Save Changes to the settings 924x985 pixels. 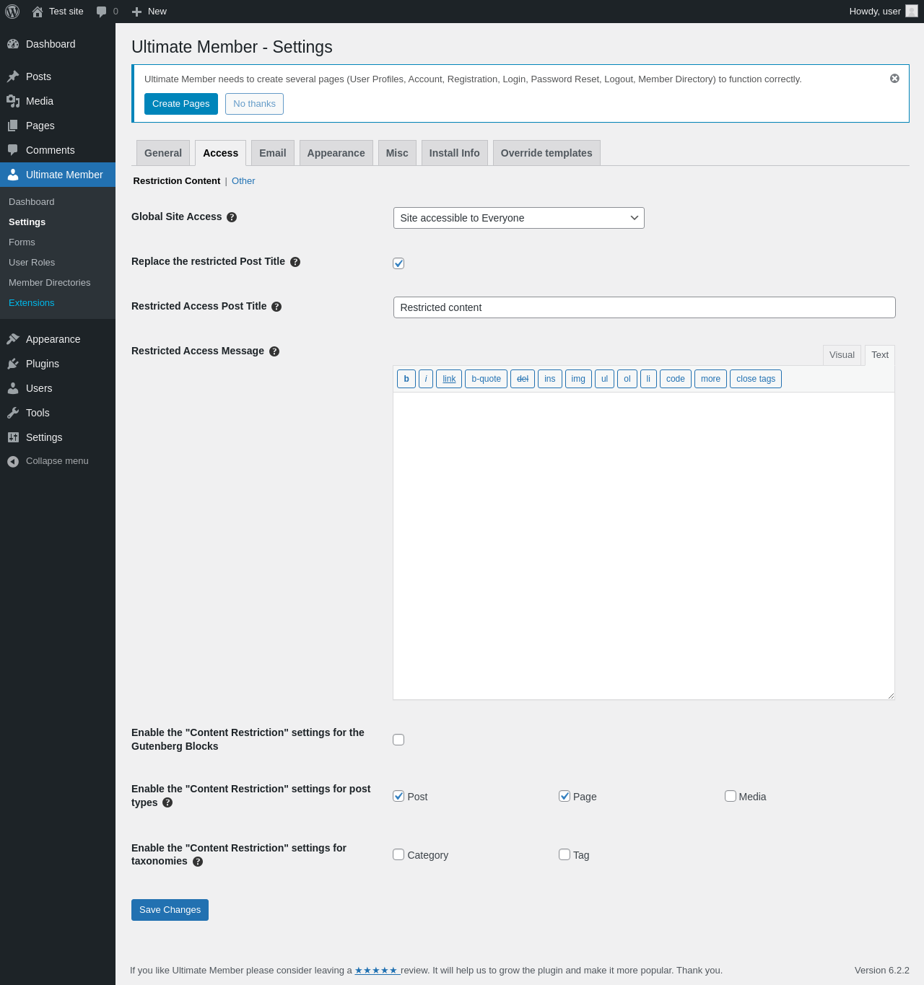(170, 910)
